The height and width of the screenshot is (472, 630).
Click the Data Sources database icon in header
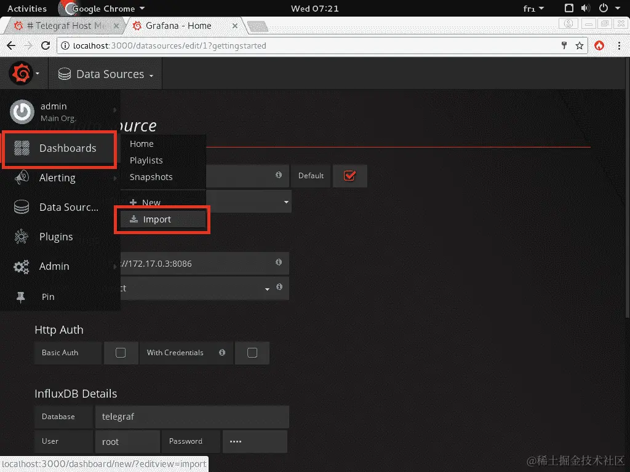pos(64,74)
